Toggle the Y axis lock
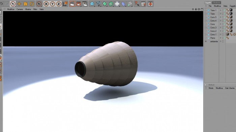The width and height of the screenshot is (236, 132). click(52, 4)
